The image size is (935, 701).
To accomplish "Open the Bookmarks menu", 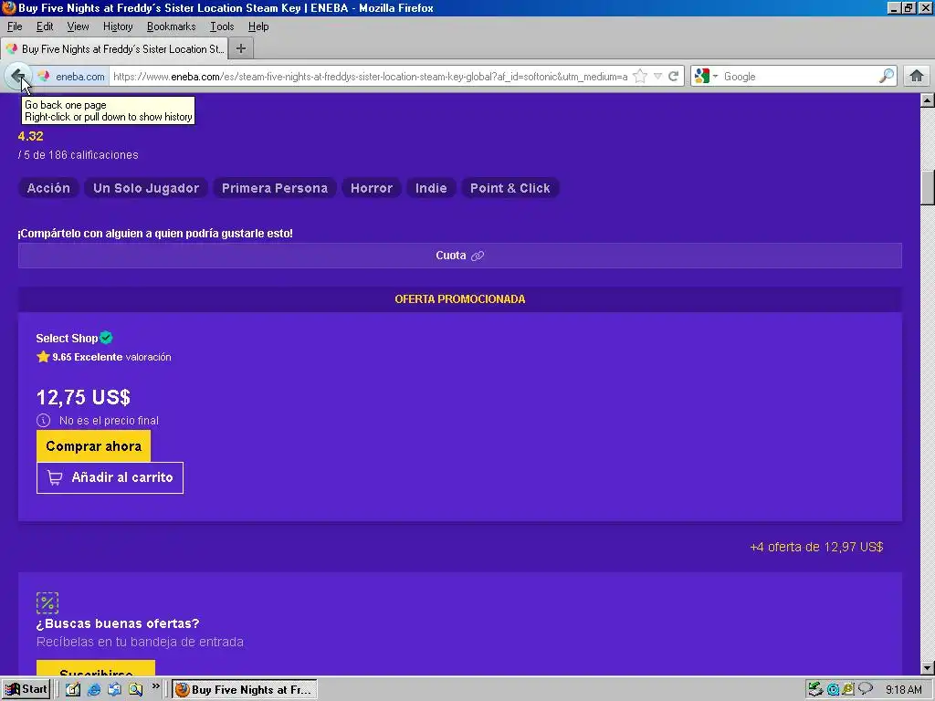I will 171,26.
